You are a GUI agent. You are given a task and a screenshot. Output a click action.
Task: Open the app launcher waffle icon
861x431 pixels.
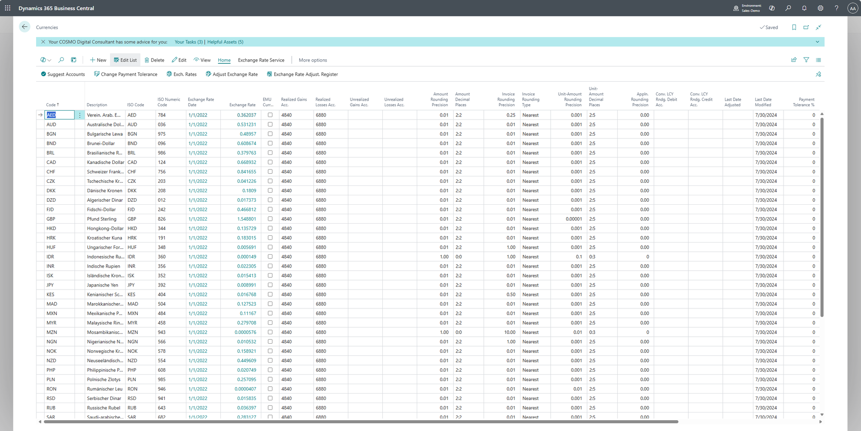[x=8, y=8]
